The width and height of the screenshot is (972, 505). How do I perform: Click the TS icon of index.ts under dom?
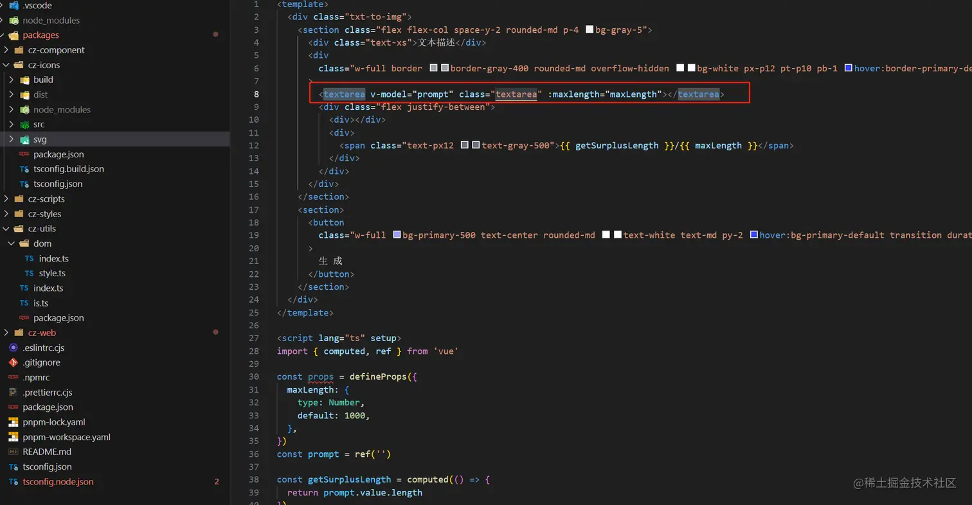[x=30, y=258]
